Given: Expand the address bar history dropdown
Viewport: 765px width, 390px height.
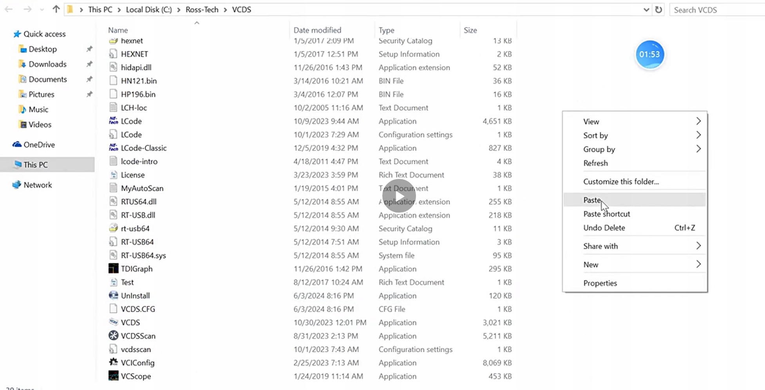Looking at the screenshot, I should tap(646, 10).
